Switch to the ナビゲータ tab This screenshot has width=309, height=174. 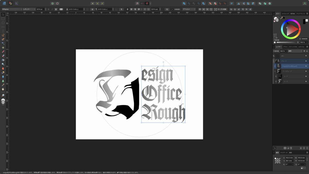click(x=284, y=153)
